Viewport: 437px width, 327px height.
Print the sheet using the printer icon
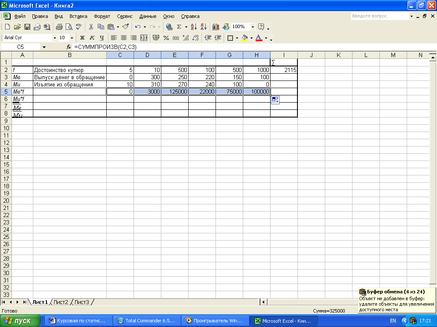tap(59, 27)
